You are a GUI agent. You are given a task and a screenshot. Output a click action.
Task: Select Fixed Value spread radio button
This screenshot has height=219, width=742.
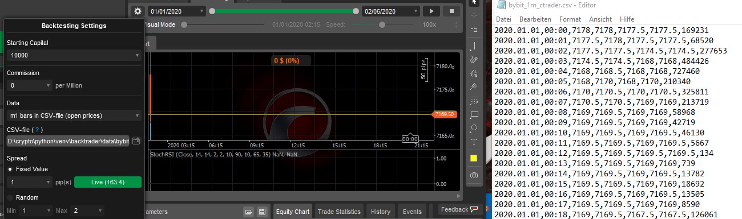tap(10, 169)
